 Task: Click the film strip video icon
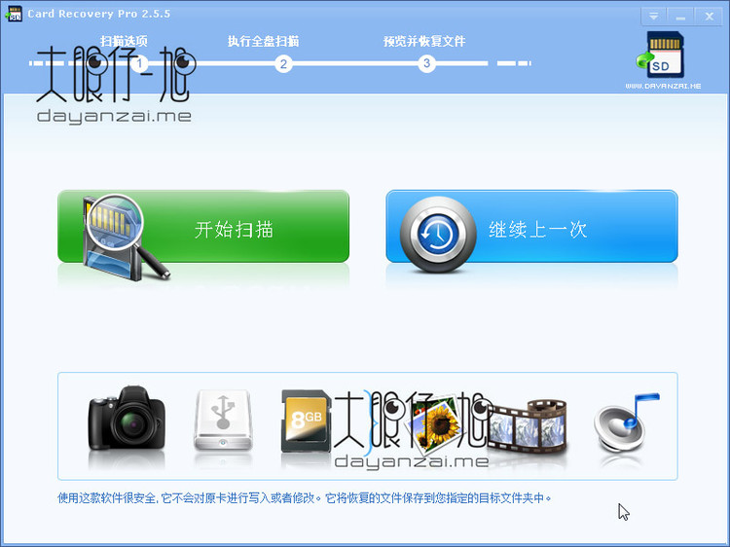tap(527, 426)
